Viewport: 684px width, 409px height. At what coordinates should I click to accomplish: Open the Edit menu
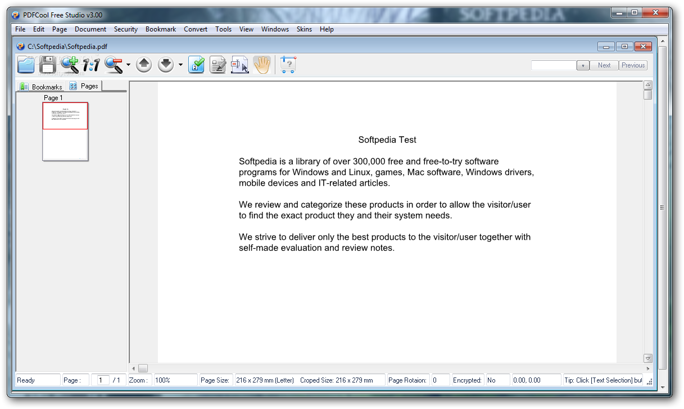pyautogui.click(x=39, y=29)
